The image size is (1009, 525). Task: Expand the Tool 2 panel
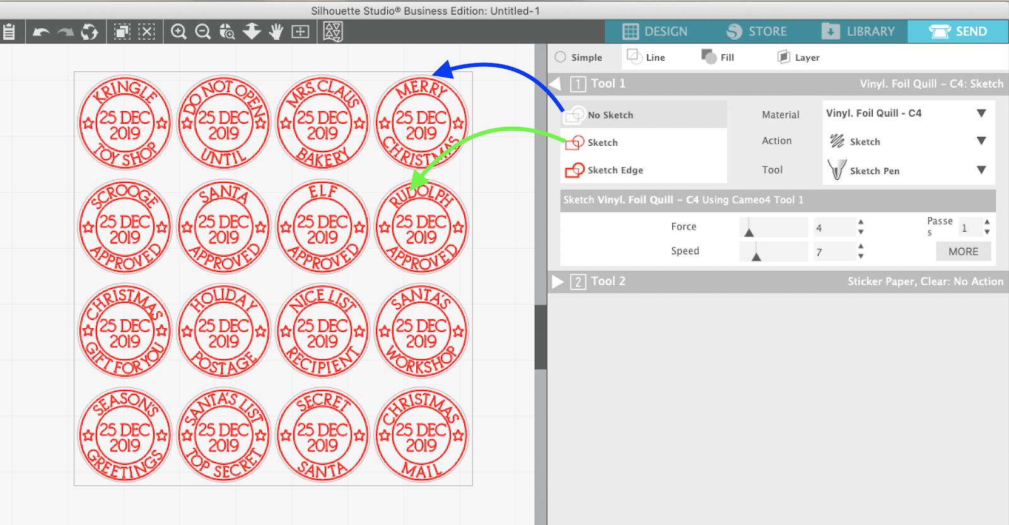(x=557, y=282)
